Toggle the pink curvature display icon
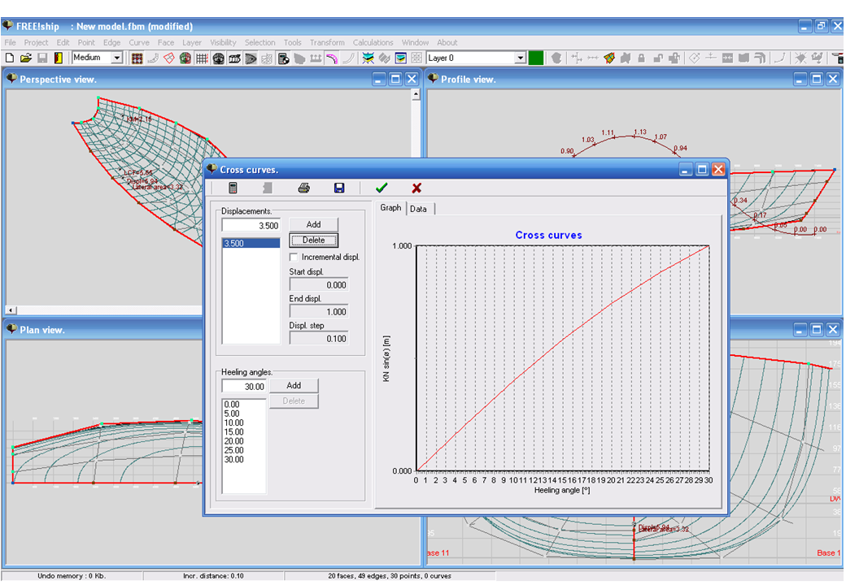The image size is (846, 585). tap(332, 58)
